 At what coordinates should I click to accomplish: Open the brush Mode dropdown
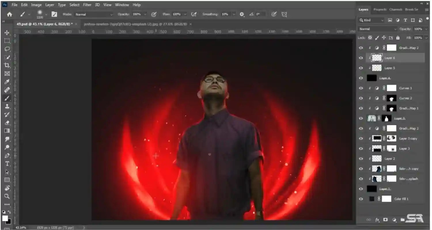94,14
